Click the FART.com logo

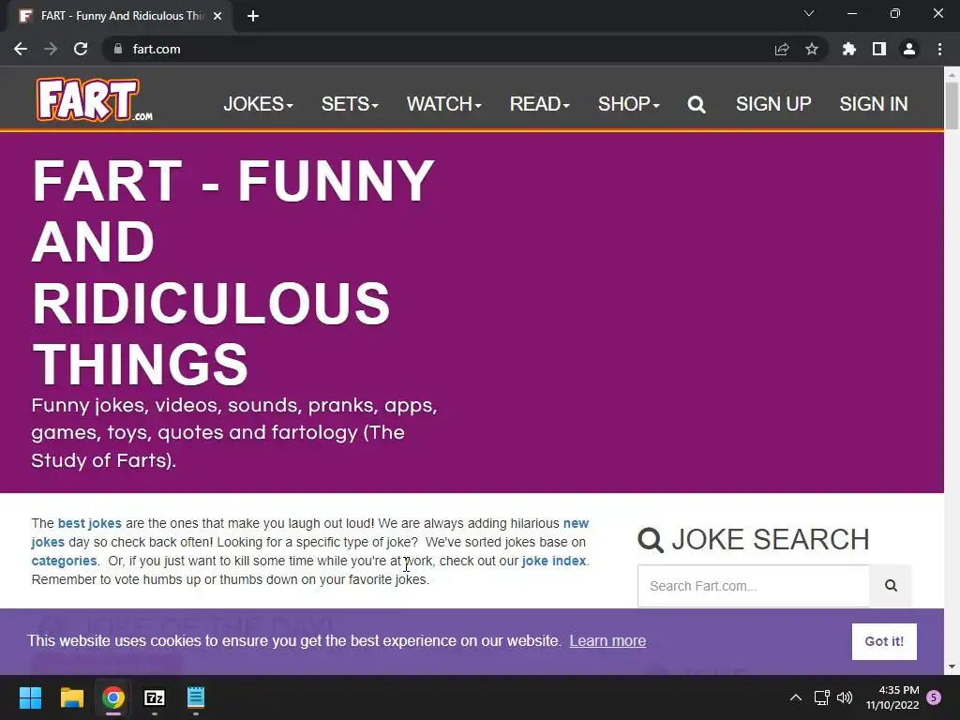(x=94, y=99)
